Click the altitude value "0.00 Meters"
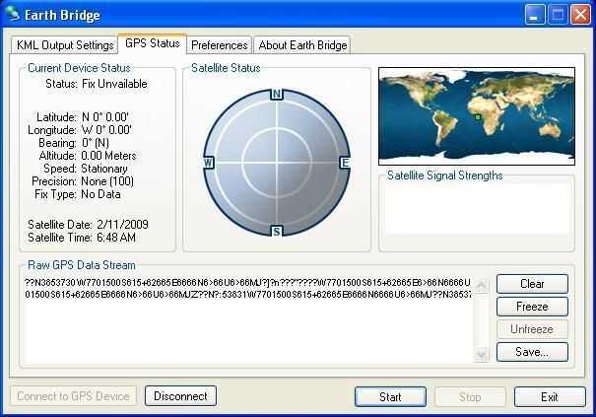This screenshot has height=417, width=596. (x=108, y=156)
